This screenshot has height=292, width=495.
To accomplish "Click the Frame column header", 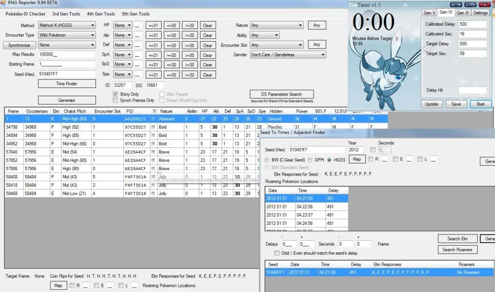I will (x=14, y=111).
